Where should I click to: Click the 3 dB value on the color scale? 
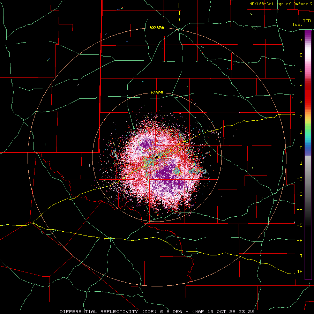(301, 101)
